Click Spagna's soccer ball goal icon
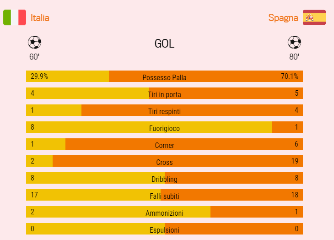This screenshot has height=240, width=334. point(294,43)
